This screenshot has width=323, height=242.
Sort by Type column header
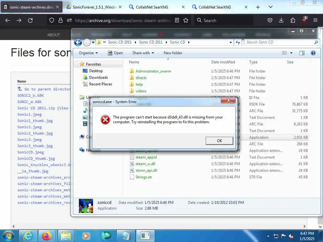(x=253, y=62)
